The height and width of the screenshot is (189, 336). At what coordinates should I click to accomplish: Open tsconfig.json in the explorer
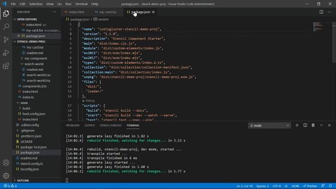(29, 169)
